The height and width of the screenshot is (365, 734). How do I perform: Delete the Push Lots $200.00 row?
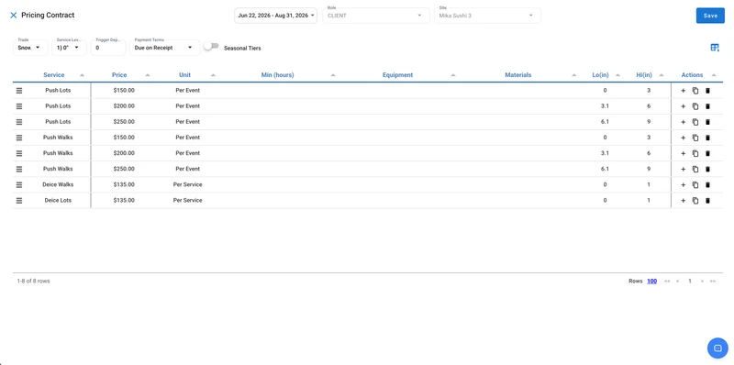point(707,106)
